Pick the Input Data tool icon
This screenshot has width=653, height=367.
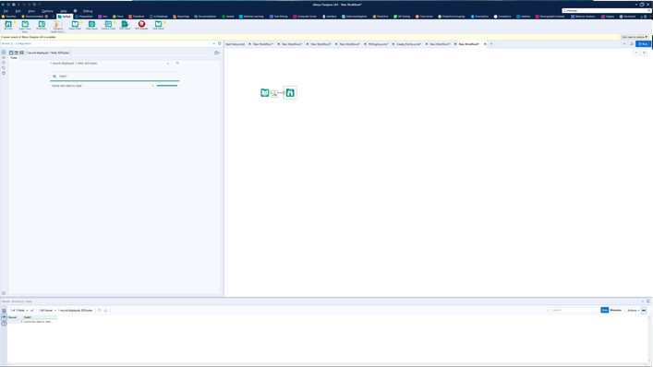[x=75, y=25]
